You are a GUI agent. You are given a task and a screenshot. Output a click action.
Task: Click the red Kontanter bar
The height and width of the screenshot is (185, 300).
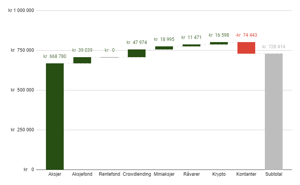(x=246, y=48)
